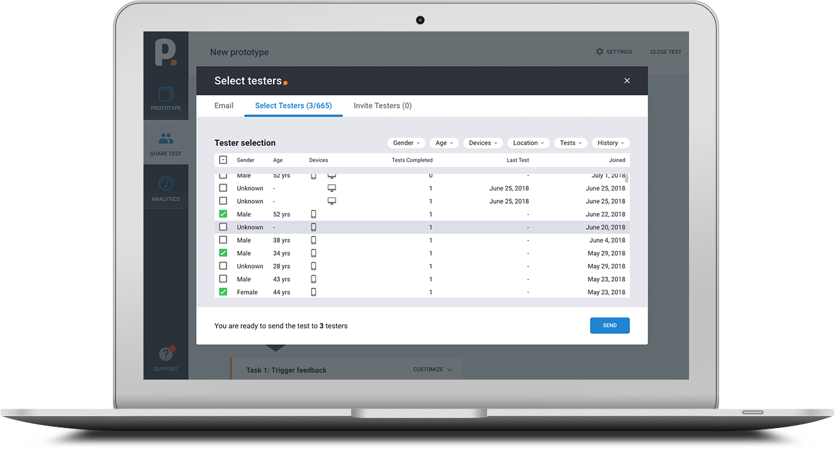Open the History filter dropdown
The width and height of the screenshot is (835, 450).
coord(610,143)
